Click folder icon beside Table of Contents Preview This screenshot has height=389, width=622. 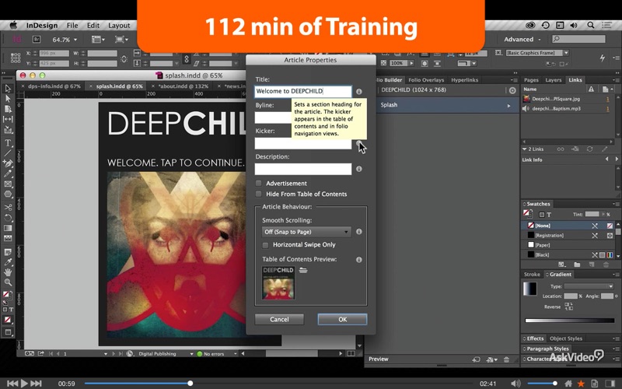tap(303, 270)
